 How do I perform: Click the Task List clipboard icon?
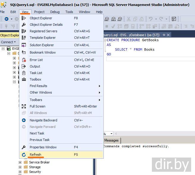tap(23, 73)
